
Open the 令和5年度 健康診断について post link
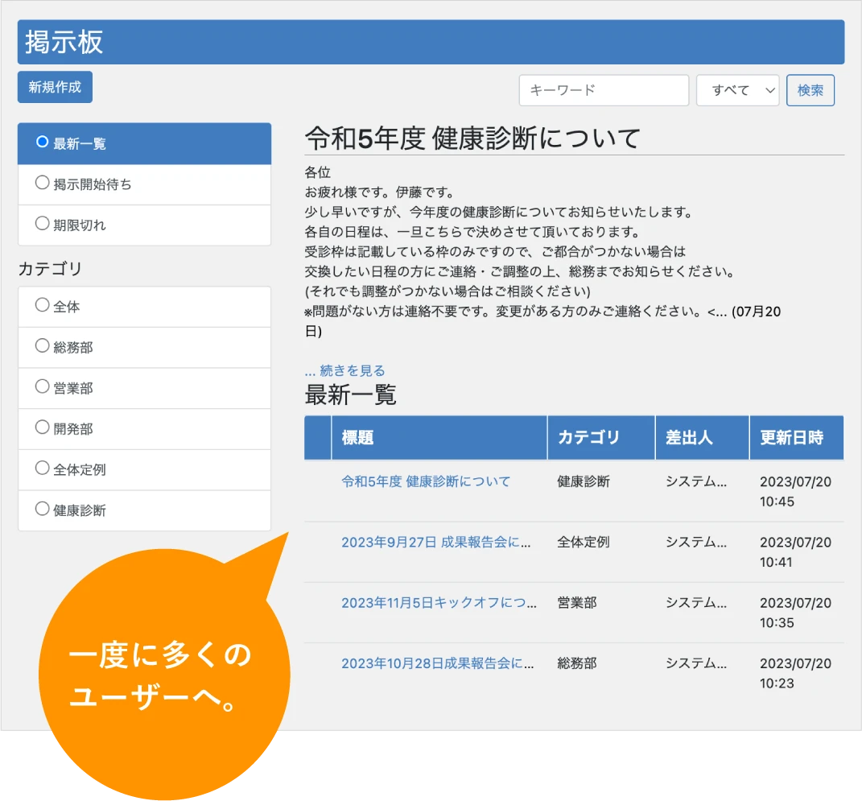point(426,481)
